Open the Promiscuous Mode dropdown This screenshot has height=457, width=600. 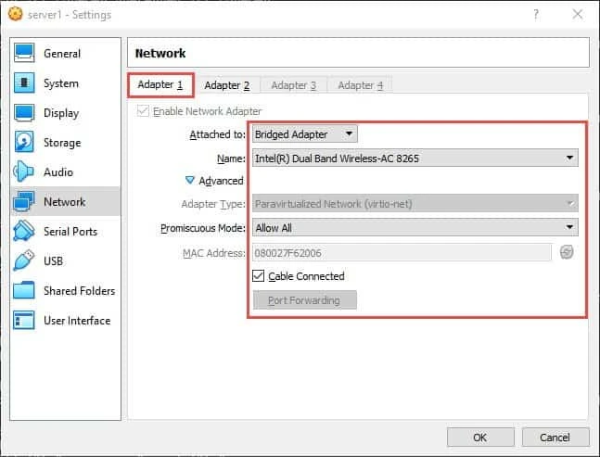coord(415,227)
